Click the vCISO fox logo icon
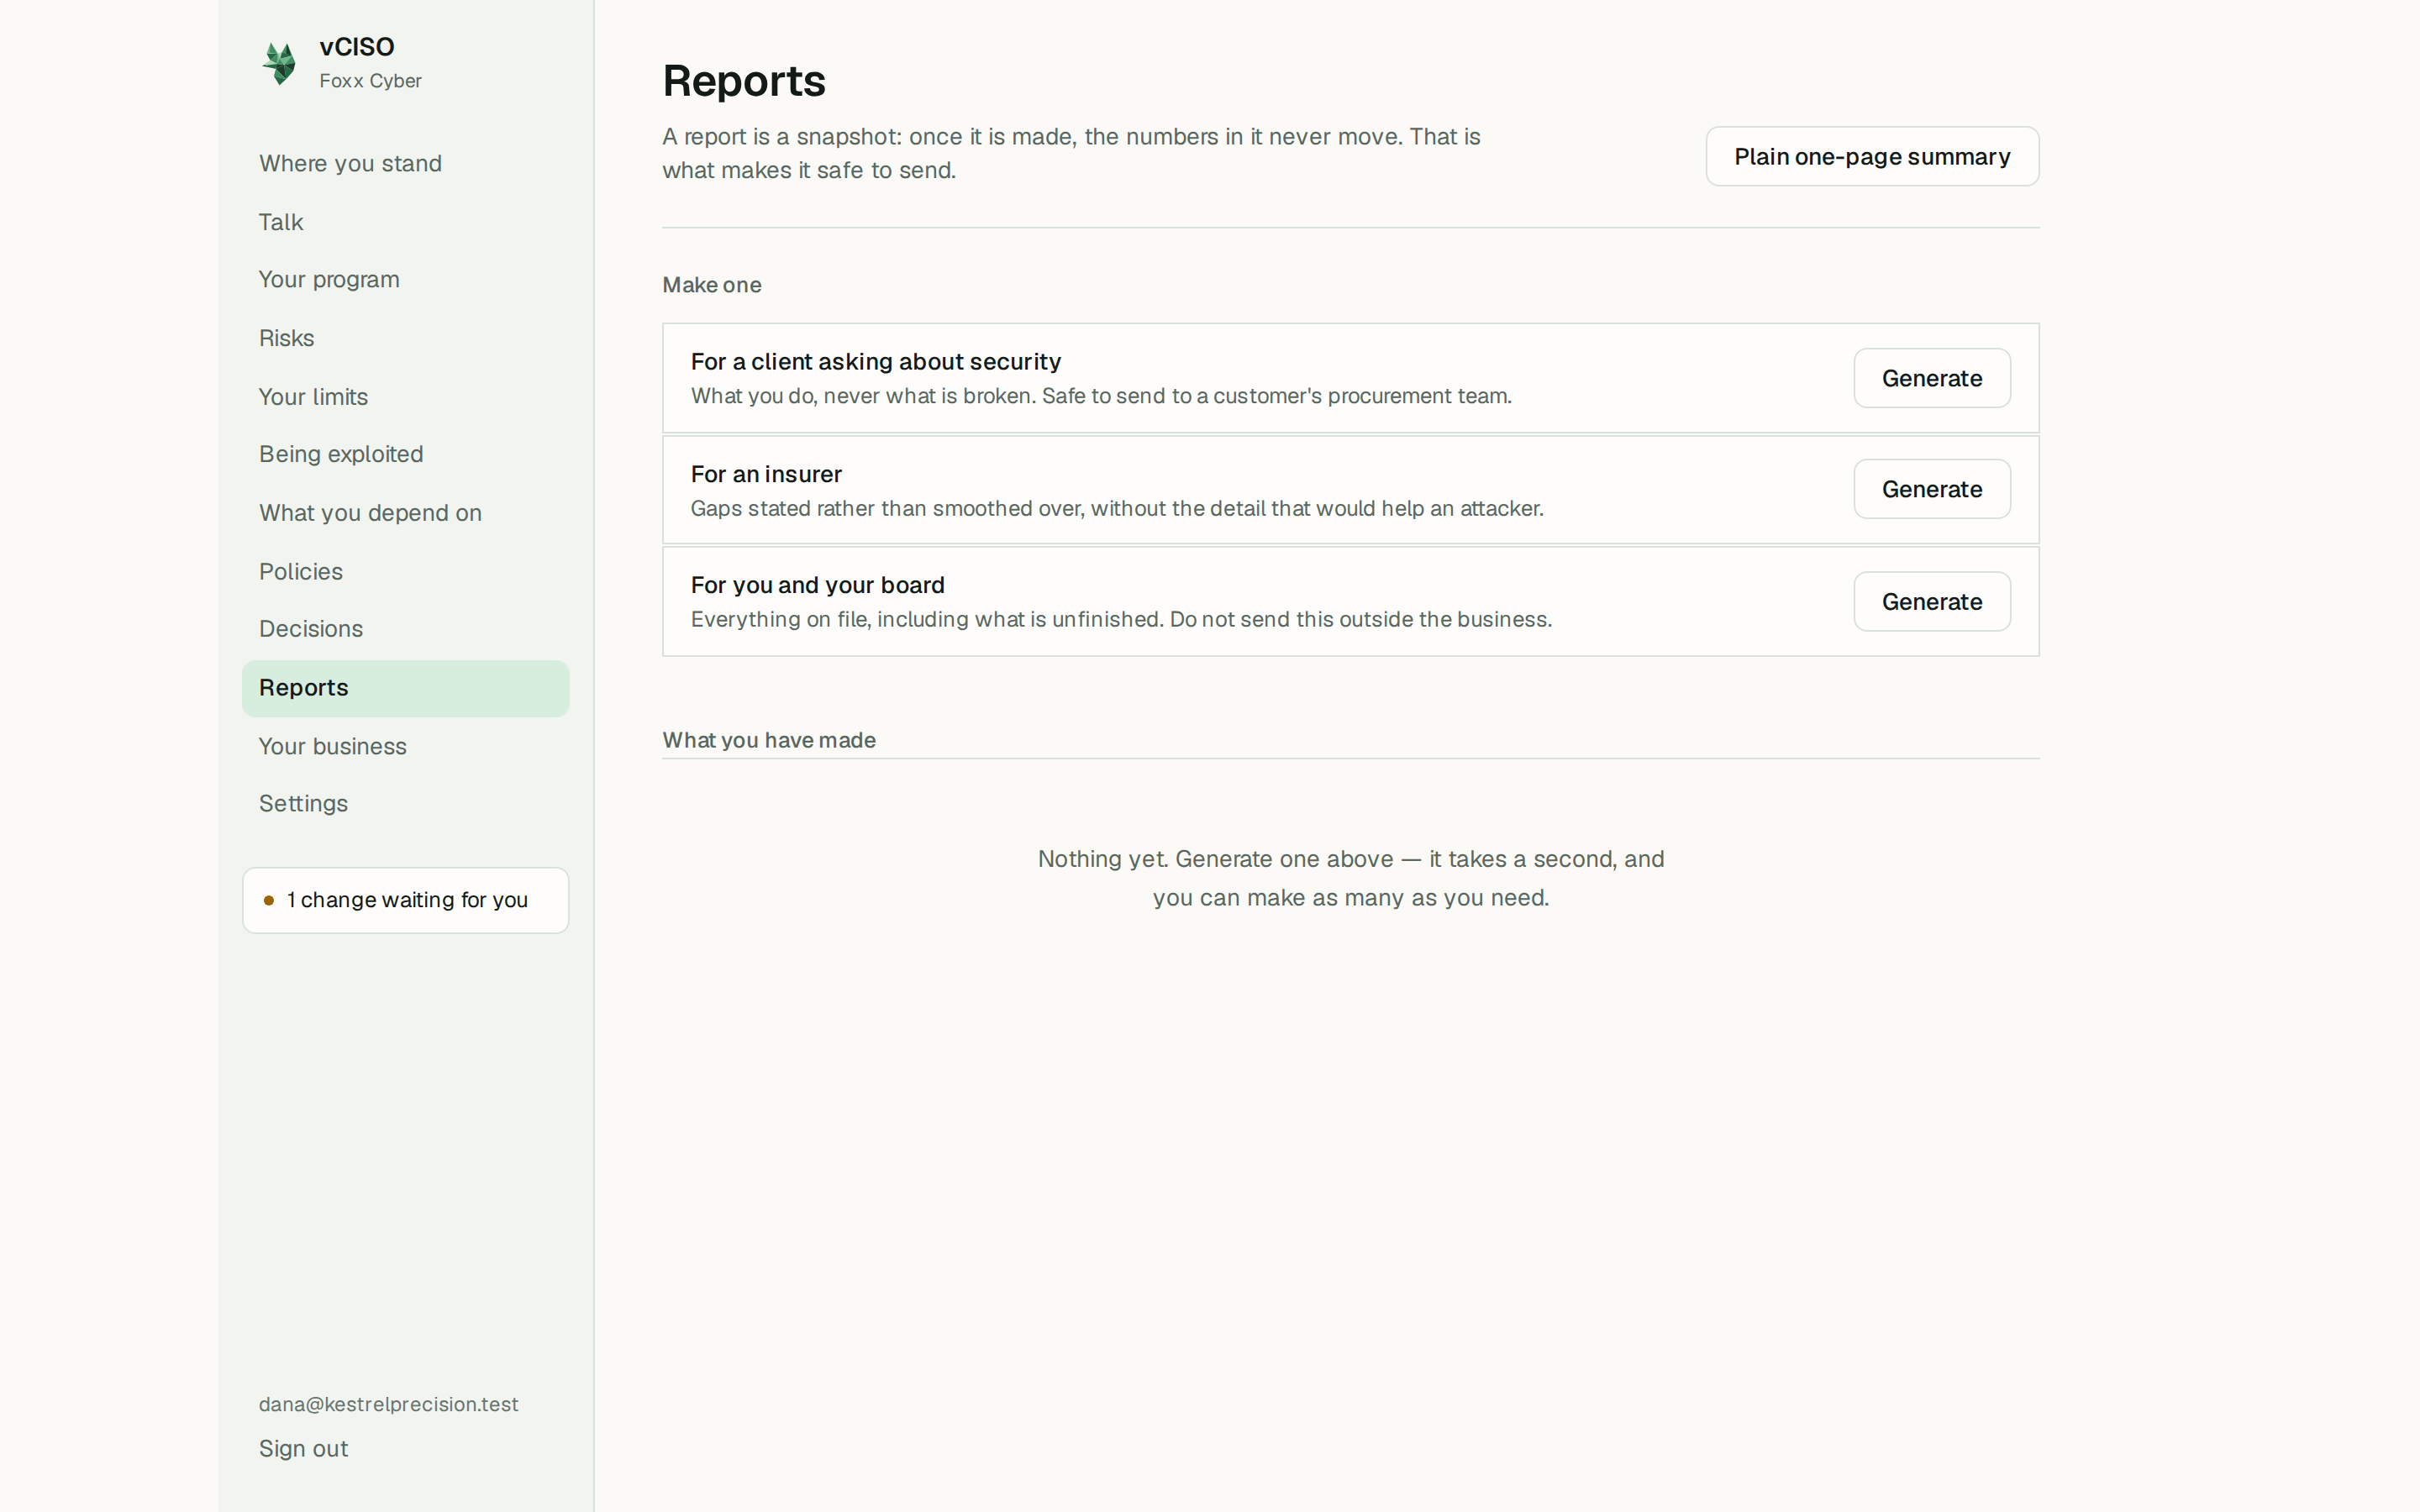Viewport: 2420px width, 1512px height. click(279, 63)
